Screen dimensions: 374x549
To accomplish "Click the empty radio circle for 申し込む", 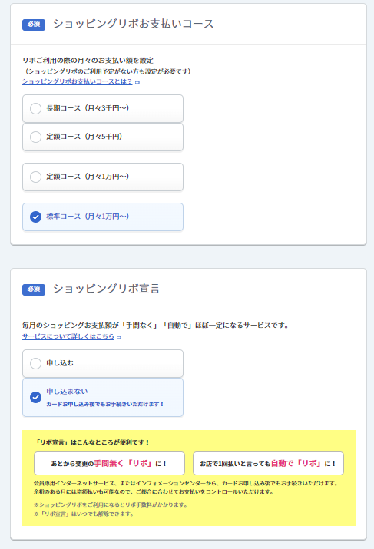I will coord(36,363).
